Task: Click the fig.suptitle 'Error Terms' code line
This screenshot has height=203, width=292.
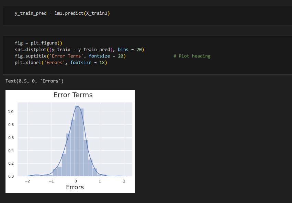Action: 70,56
